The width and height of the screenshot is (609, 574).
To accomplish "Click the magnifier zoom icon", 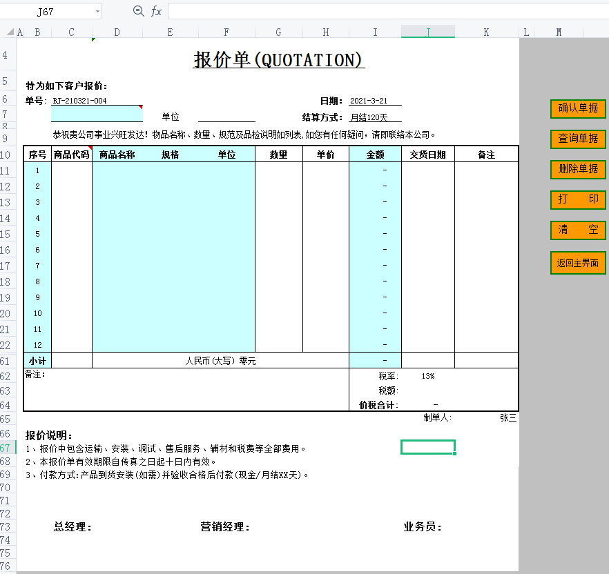I will pos(137,10).
